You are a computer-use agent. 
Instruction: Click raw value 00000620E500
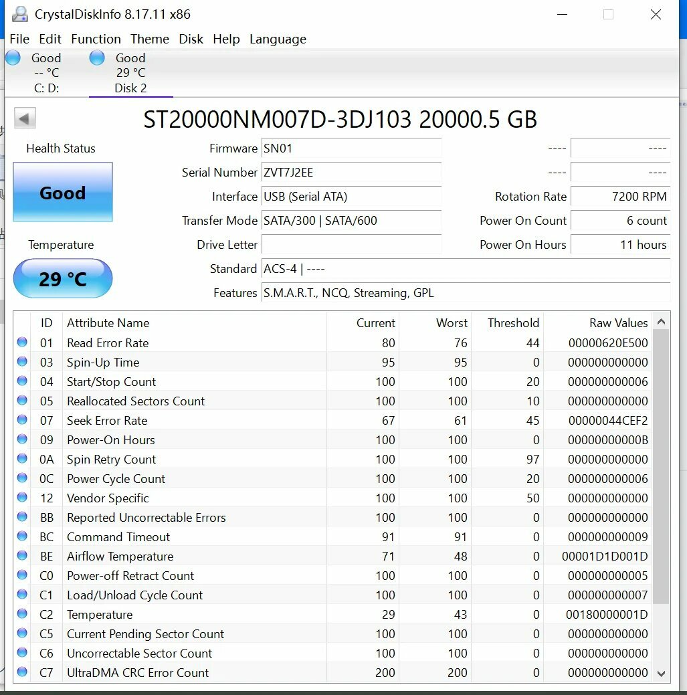607,342
